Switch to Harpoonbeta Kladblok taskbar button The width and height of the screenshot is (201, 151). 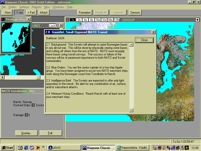[x=133, y=148]
